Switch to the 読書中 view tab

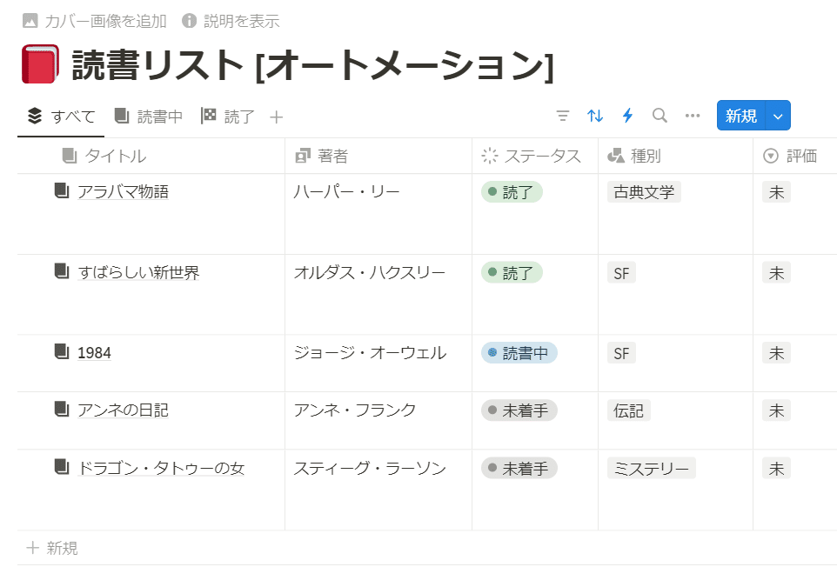pyautogui.click(x=149, y=117)
